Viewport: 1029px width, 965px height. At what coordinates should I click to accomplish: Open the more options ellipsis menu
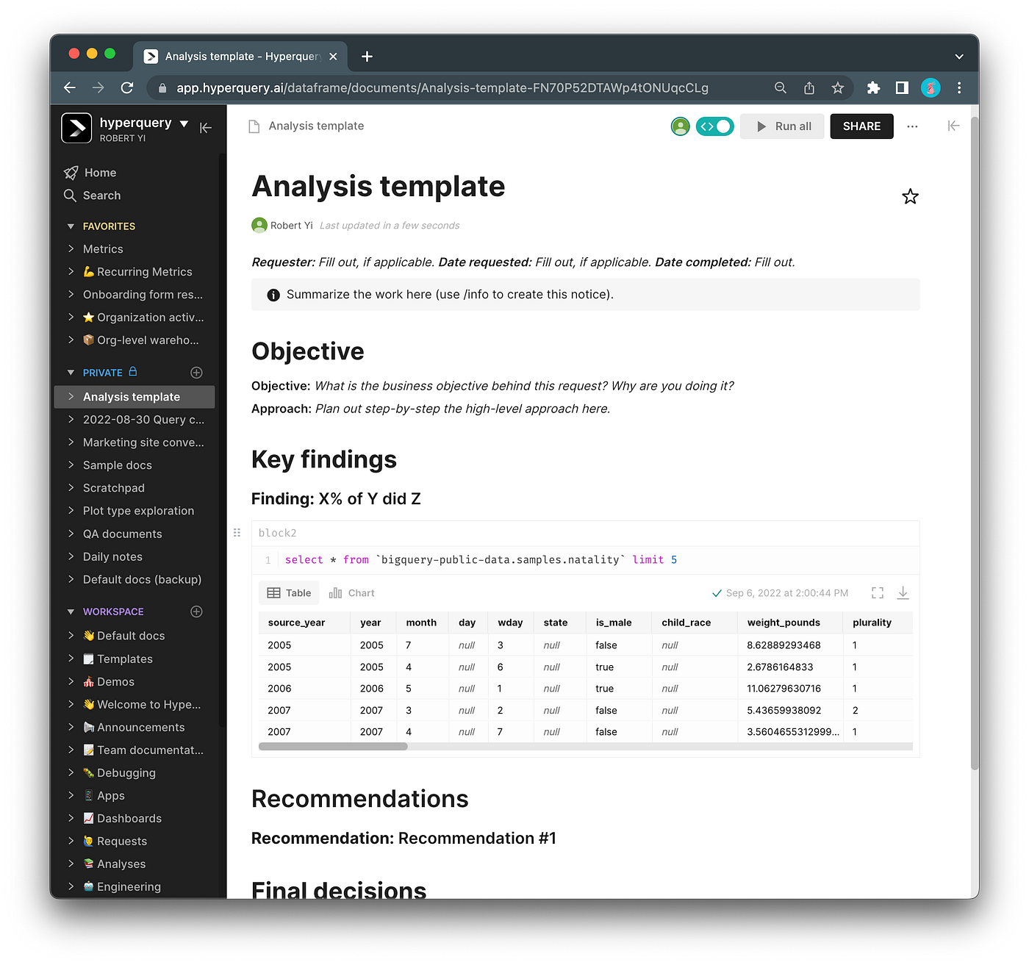click(912, 126)
